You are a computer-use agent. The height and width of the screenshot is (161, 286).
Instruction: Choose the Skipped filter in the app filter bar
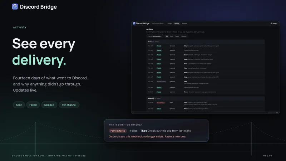tap(184, 36)
